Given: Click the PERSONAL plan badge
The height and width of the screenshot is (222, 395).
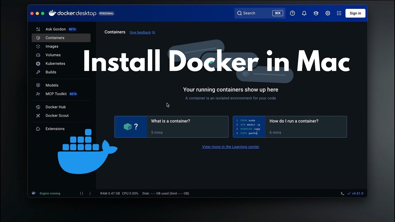Looking at the screenshot, I should (106, 14).
